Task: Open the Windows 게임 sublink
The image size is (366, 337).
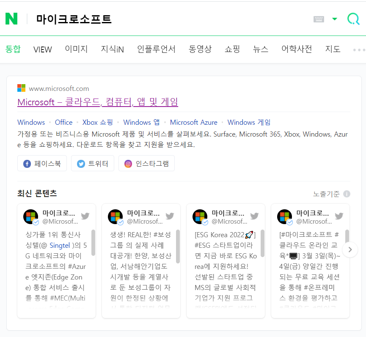Action: pos(249,122)
